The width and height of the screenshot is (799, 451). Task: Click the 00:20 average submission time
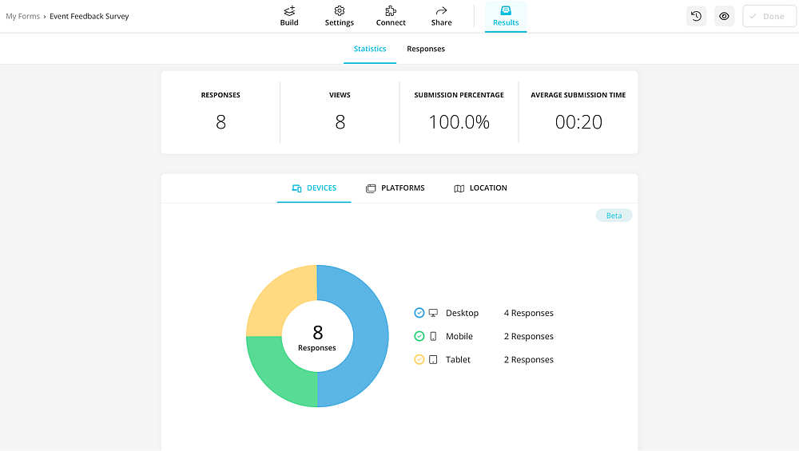click(x=578, y=121)
